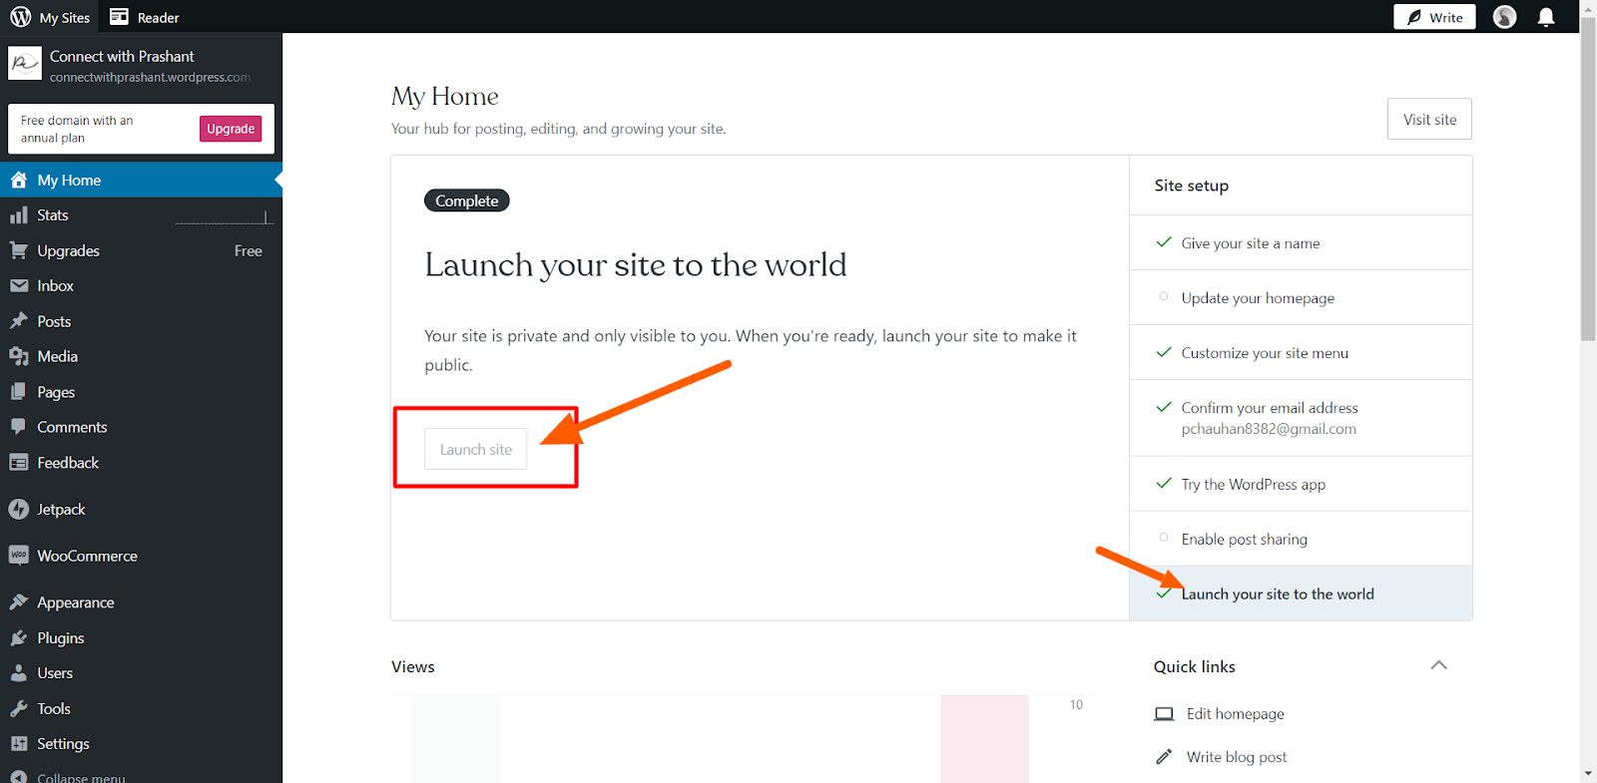1597x783 pixels.
Task: Click the connectwithprashant.wordpress.com site address
Action: pos(150,77)
